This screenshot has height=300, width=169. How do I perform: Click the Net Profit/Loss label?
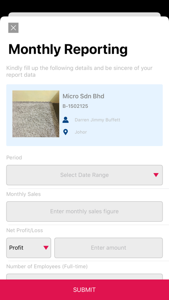click(x=25, y=230)
